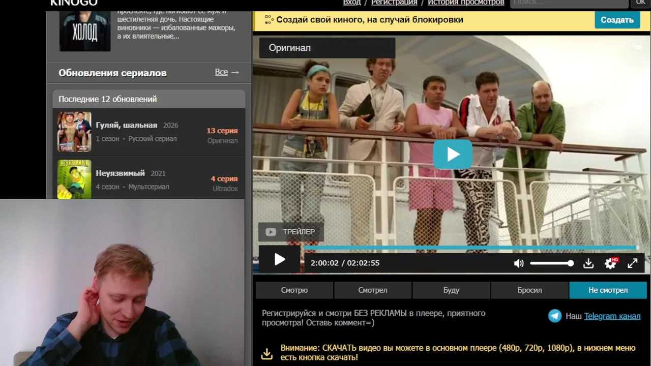Click the 2:00:02 / 02:02:55 time display
The image size is (651, 366).
(345, 263)
